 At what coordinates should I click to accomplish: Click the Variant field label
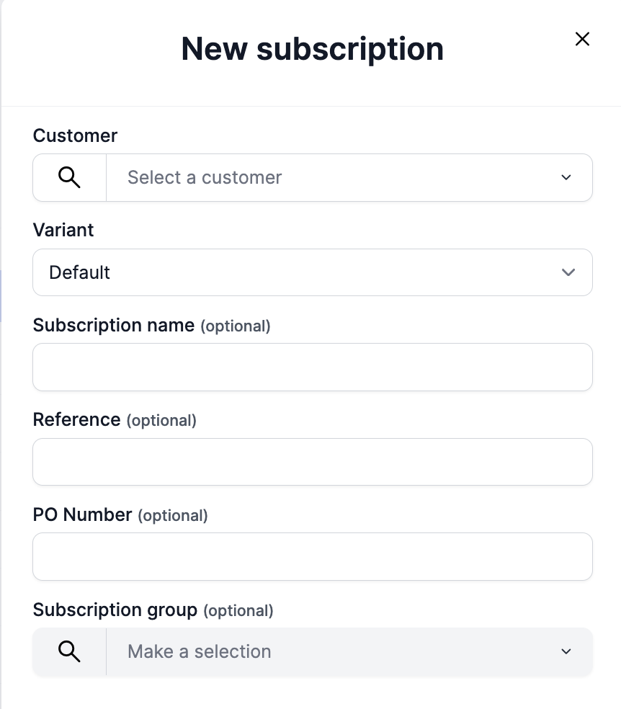[x=63, y=230]
